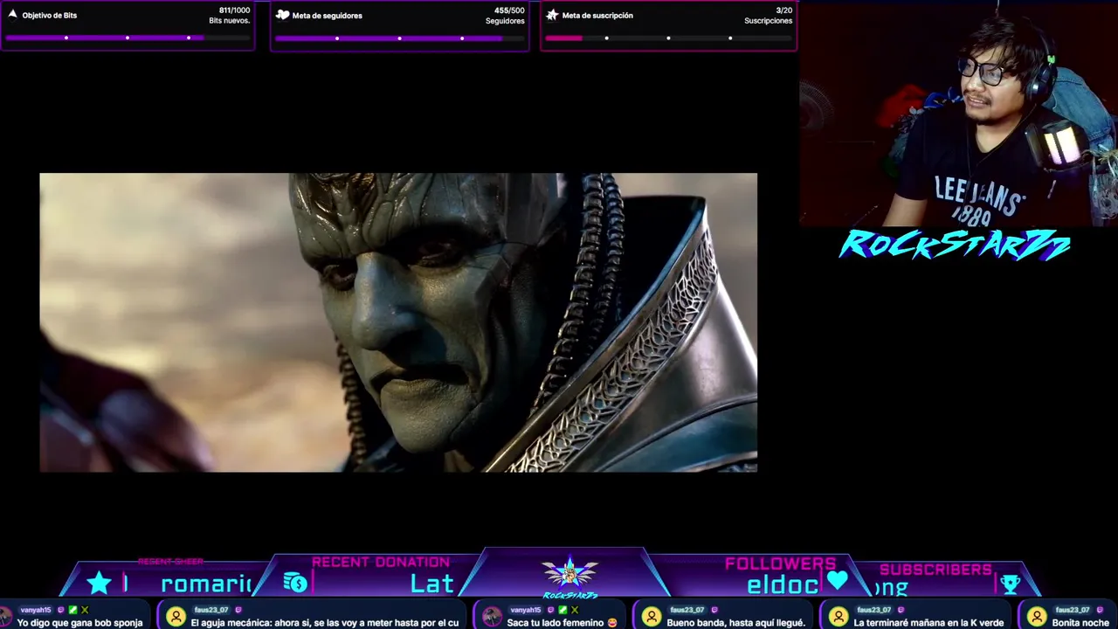Viewport: 1118px width, 629px height.
Task: Click the large RockStar77 logo text under webcam
Action: (954, 245)
